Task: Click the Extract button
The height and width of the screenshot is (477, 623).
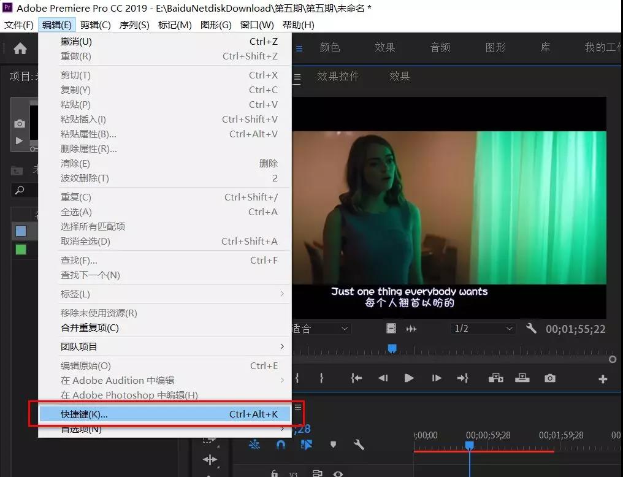Action: point(522,378)
